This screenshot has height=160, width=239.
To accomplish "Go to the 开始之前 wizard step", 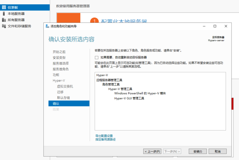I will [x=59, y=52].
